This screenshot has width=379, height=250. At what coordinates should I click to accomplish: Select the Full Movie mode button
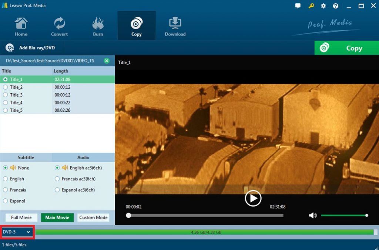tap(21, 217)
